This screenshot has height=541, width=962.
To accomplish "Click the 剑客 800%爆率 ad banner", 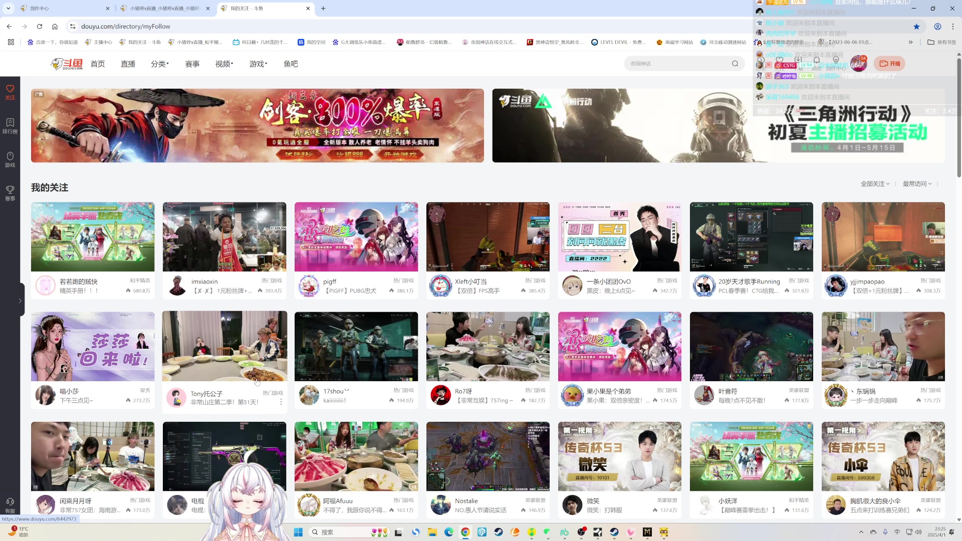I will click(258, 126).
